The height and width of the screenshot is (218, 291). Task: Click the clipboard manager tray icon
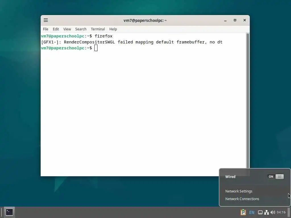point(243,212)
